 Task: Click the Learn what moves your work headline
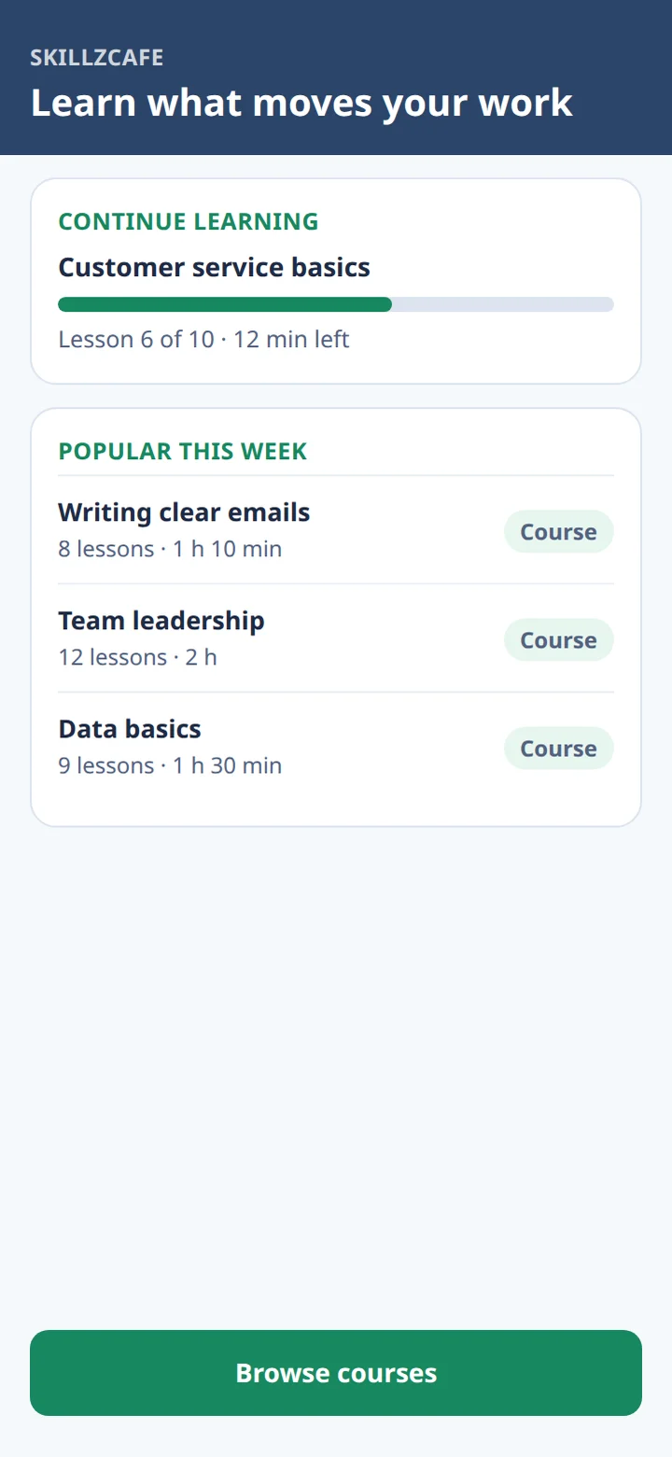301,103
